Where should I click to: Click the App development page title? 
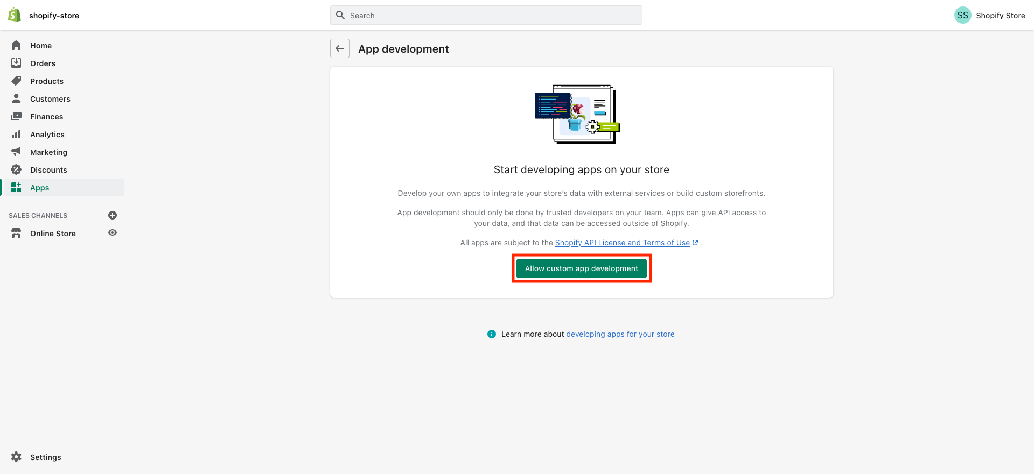403,49
